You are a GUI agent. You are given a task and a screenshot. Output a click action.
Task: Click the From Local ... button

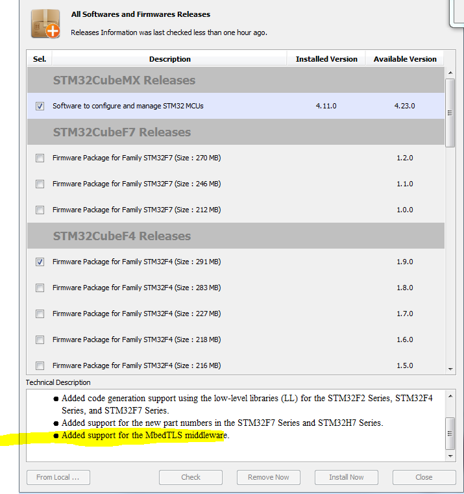(x=58, y=477)
